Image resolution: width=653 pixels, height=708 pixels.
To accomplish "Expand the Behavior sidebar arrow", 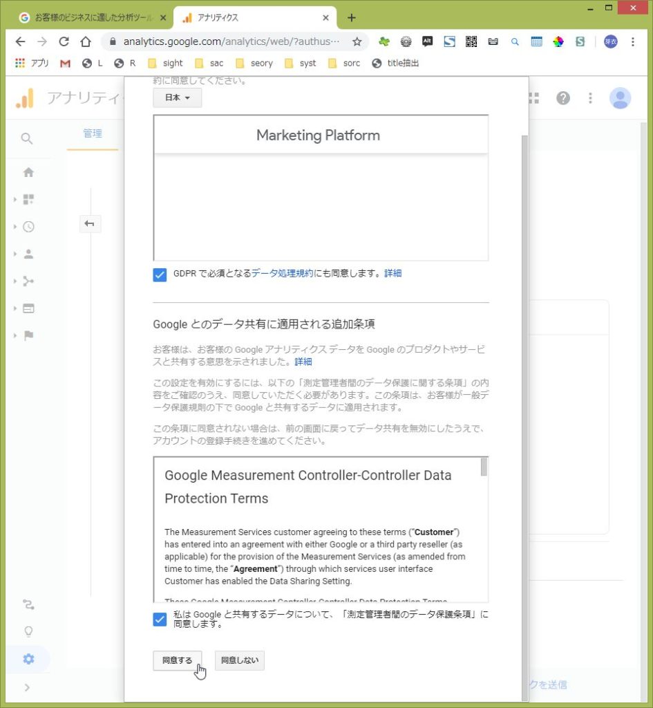I will [x=15, y=308].
